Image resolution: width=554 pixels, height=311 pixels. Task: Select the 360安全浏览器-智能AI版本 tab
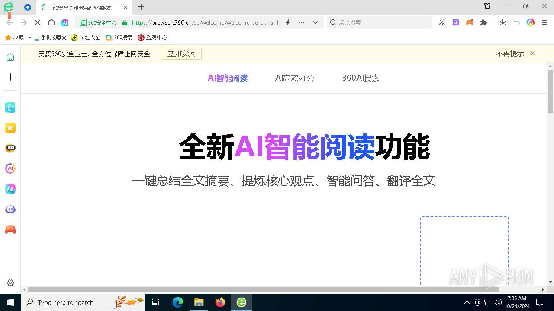pos(84,8)
